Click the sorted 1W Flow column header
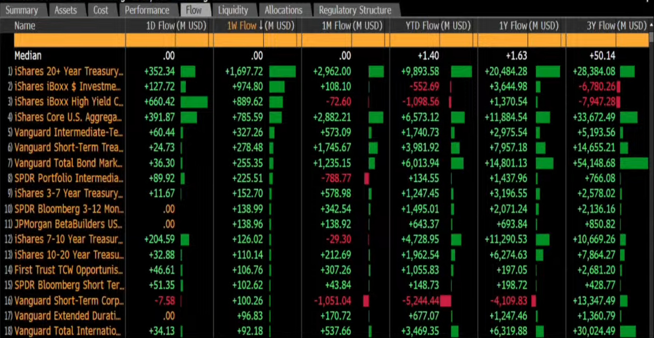 261,25
